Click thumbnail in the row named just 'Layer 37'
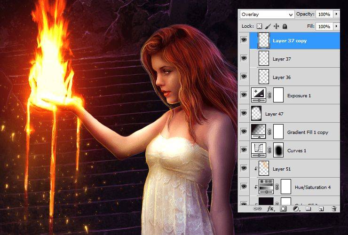 click(x=264, y=58)
